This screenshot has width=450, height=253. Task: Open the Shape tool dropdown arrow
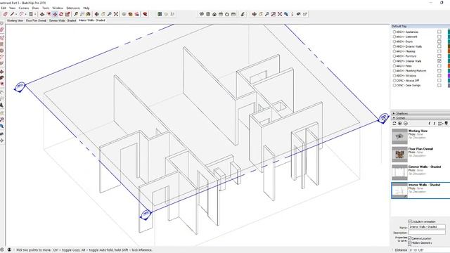pyautogui.click(x=35, y=14)
